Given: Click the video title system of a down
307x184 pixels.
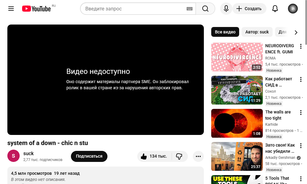Looking at the screenshot, I should (48, 143).
